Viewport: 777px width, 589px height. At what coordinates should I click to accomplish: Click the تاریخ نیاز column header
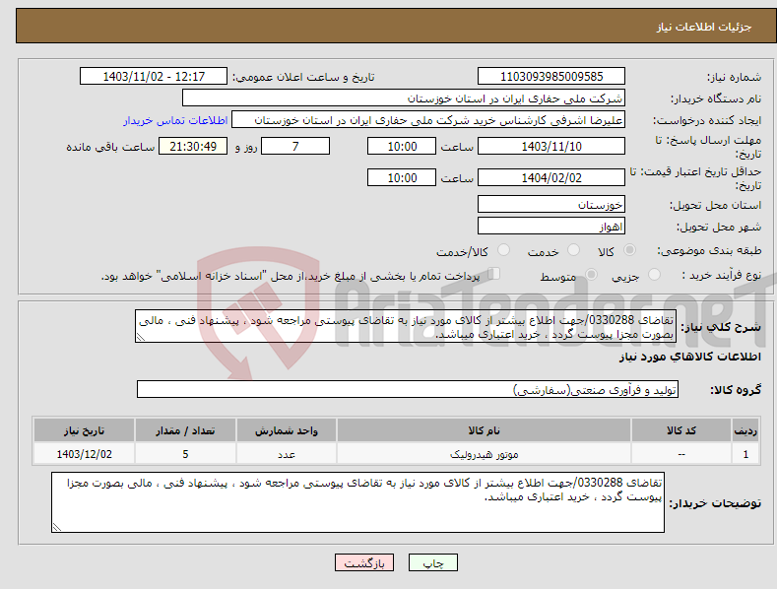pos(85,430)
